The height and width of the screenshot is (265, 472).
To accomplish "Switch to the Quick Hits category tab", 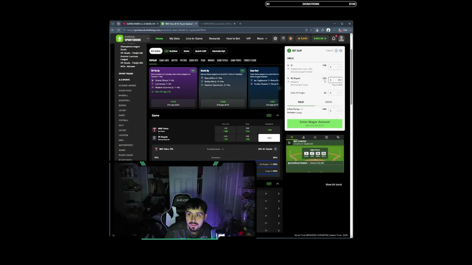I will (x=194, y=60).
